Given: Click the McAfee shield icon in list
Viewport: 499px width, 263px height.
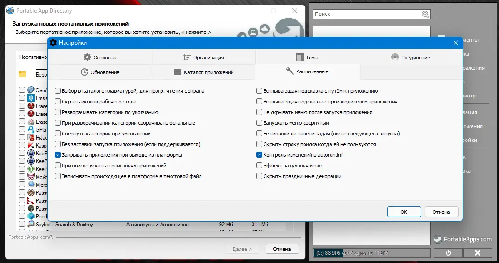Looking at the screenshot, I should point(31,177).
